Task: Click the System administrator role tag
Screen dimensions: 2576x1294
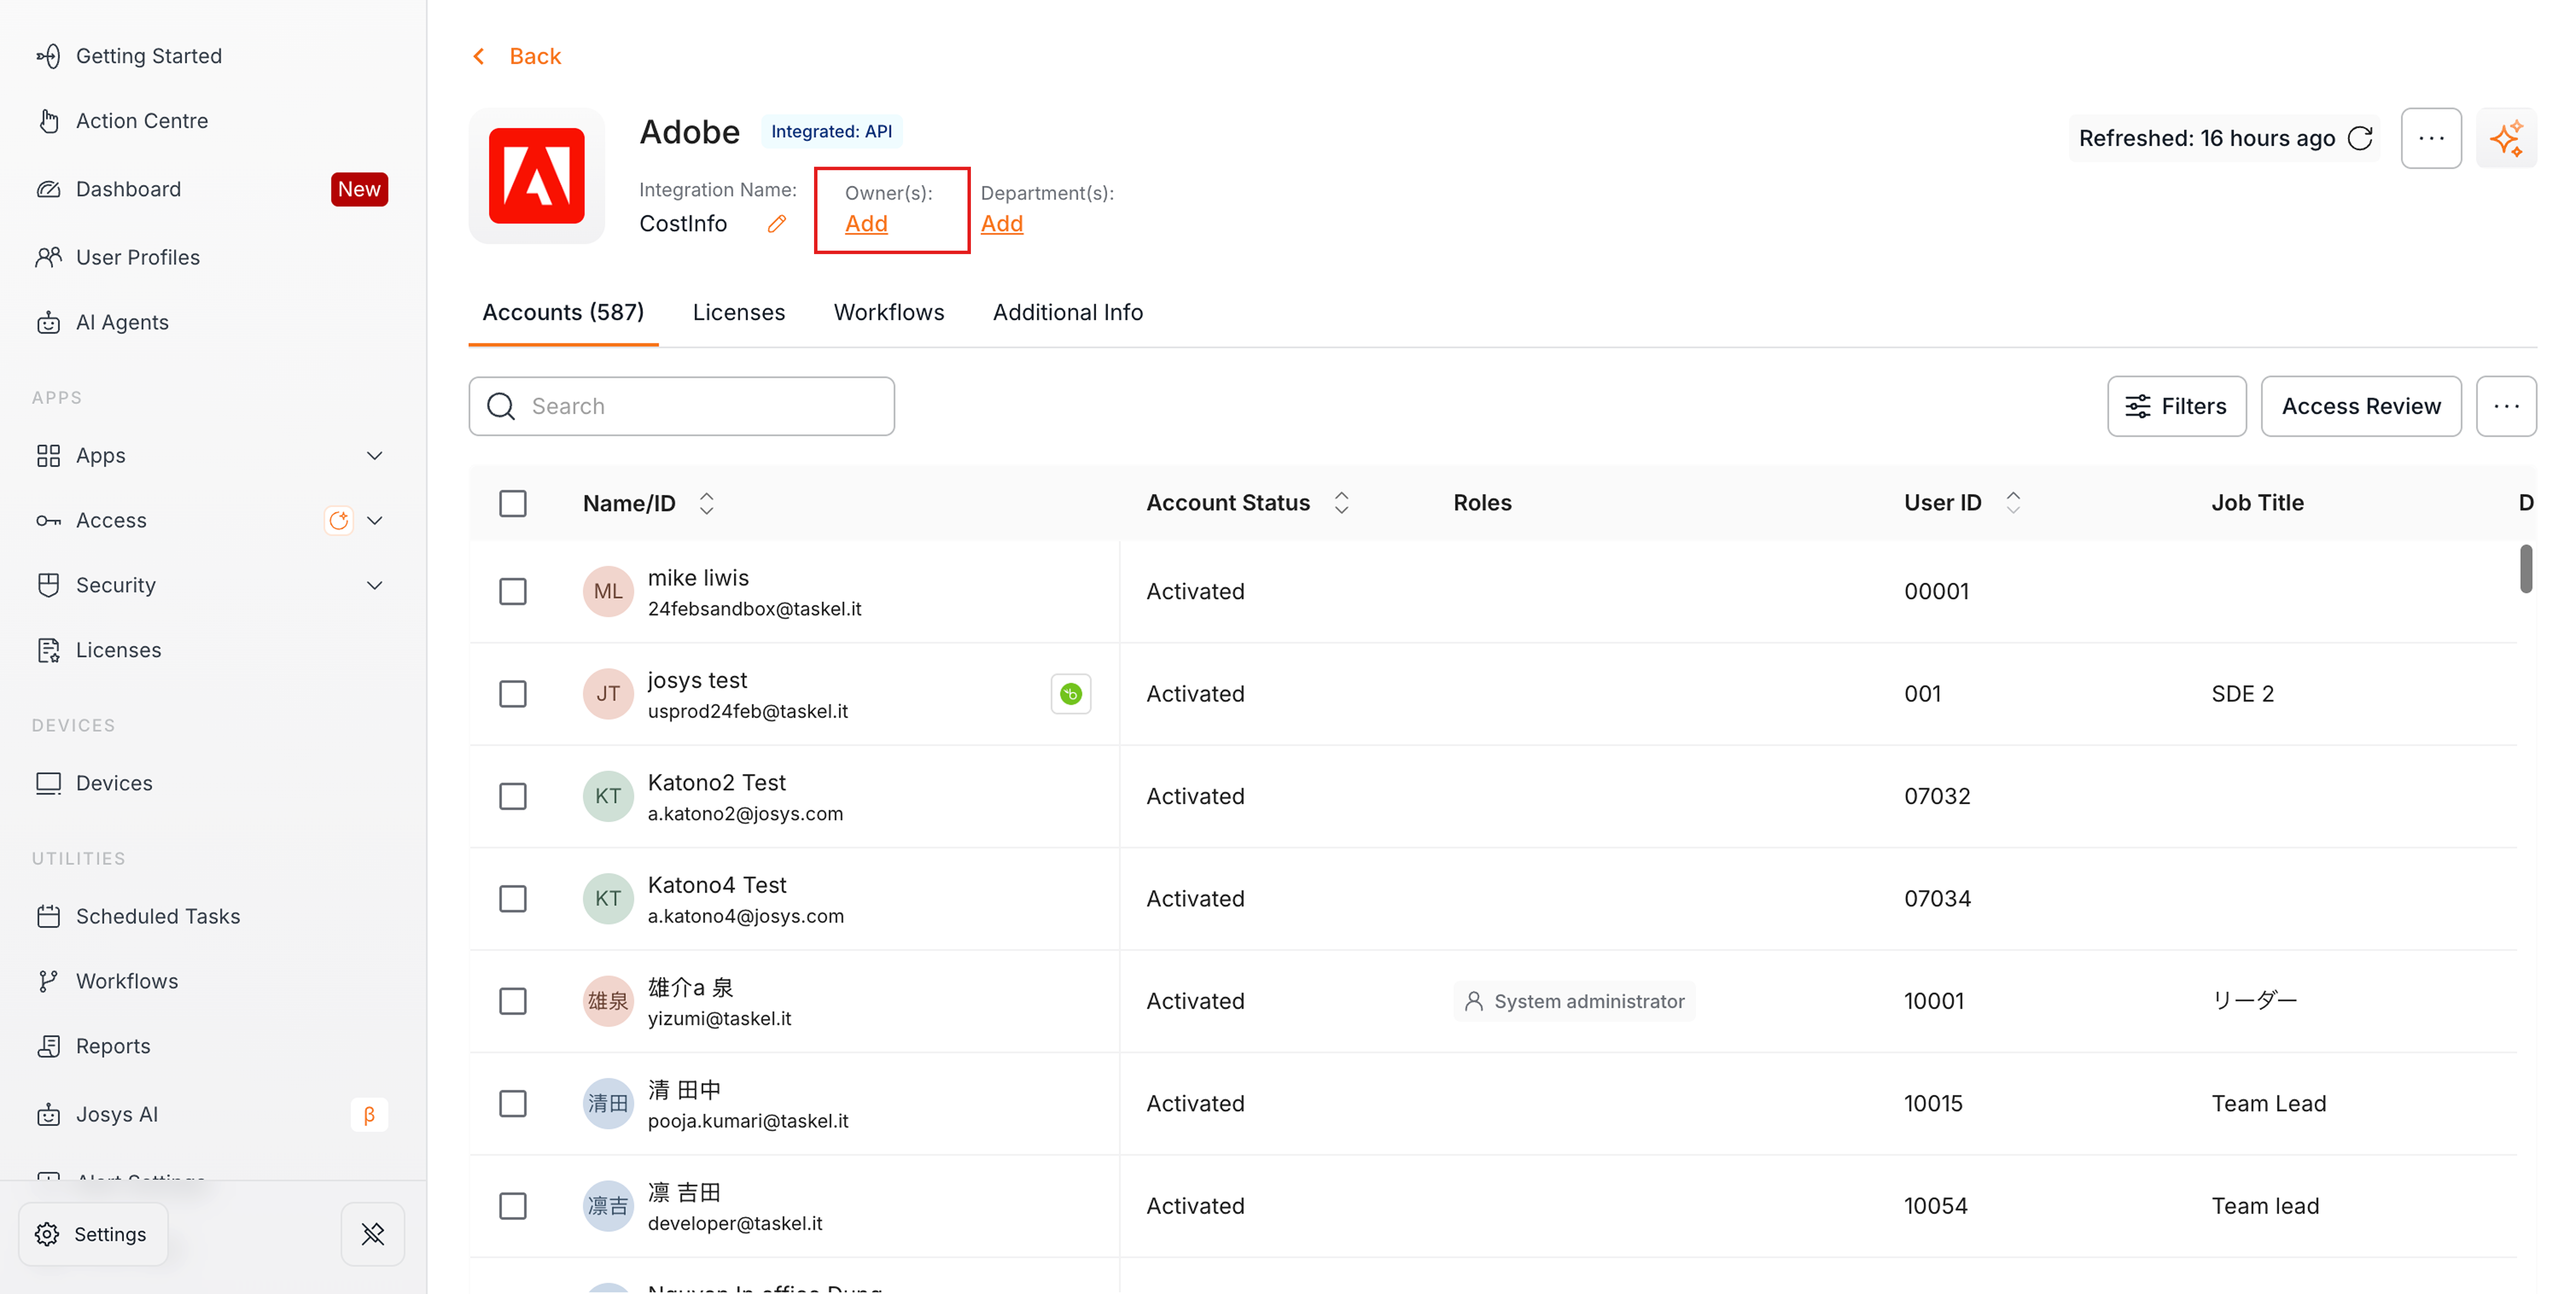Action: point(1574,1001)
